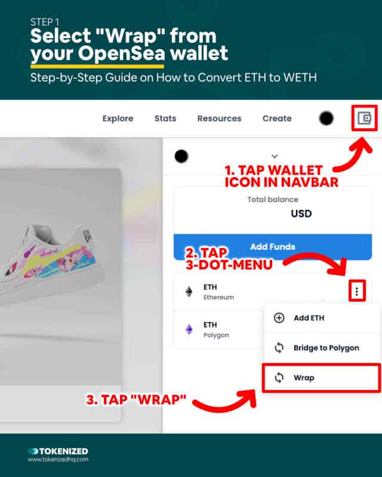Click the bridge arrows icon beside Bridge to Polygon
This screenshot has height=477, width=382.
coord(279,348)
